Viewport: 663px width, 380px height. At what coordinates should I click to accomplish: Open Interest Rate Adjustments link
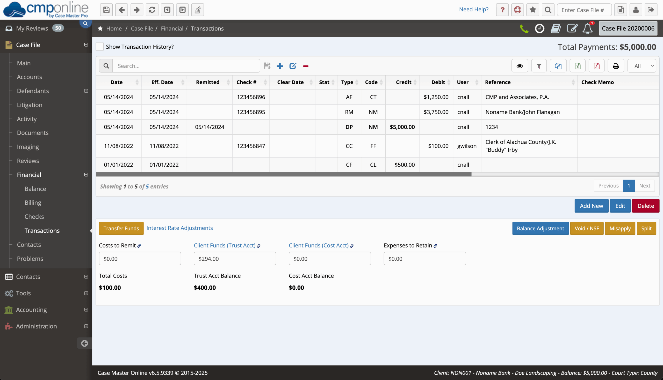click(x=179, y=228)
